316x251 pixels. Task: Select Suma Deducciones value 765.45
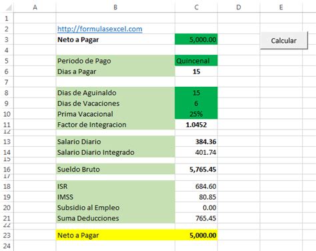[196, 218]
